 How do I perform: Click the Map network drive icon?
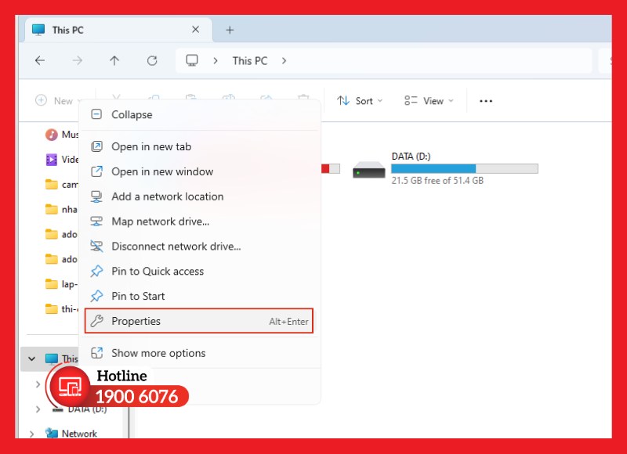pyautogui.click(x=96, y=222)
